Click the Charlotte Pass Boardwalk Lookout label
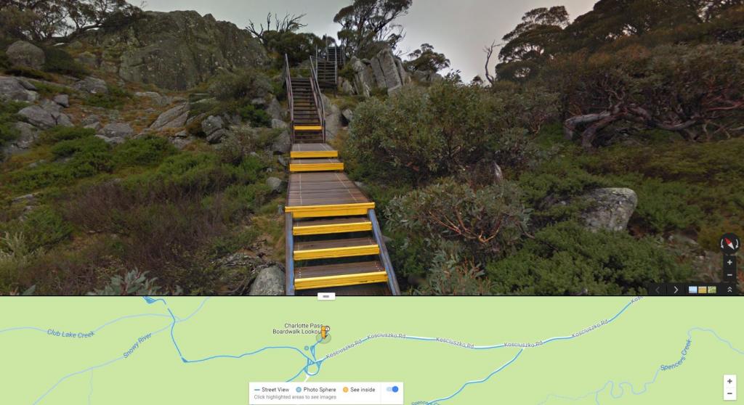The width and height of the screenshot is (744, 405). click(298, 329)
